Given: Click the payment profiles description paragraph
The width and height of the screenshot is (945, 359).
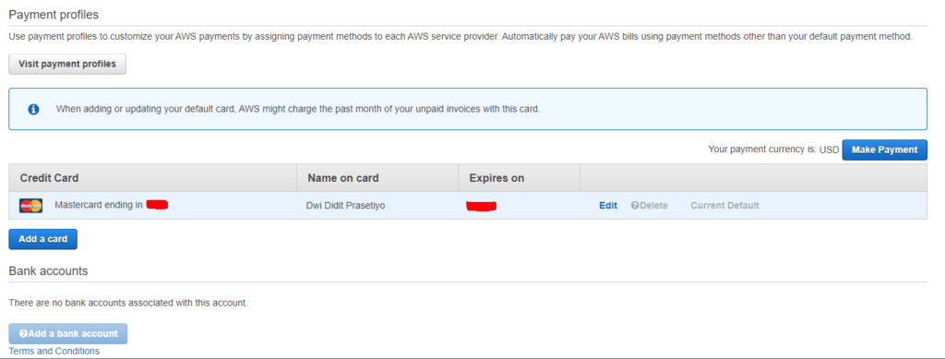Looking at the screenshot, I should coord(461,36).
